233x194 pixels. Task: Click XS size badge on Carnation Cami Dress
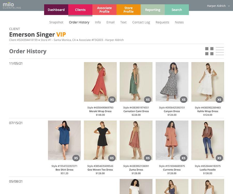[148, 100]
